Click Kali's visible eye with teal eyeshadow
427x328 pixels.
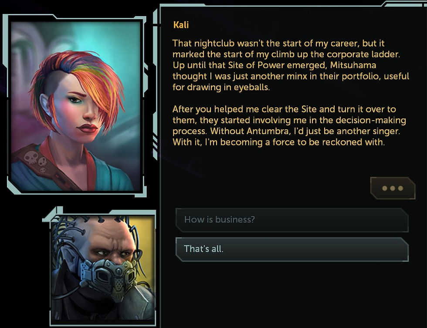[74, 100]
